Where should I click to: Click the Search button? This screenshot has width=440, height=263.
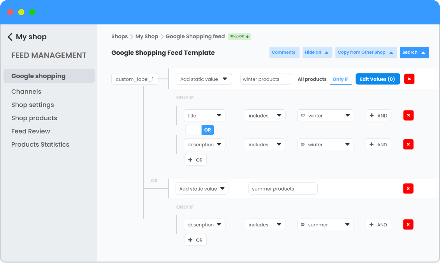coord(414,52)
